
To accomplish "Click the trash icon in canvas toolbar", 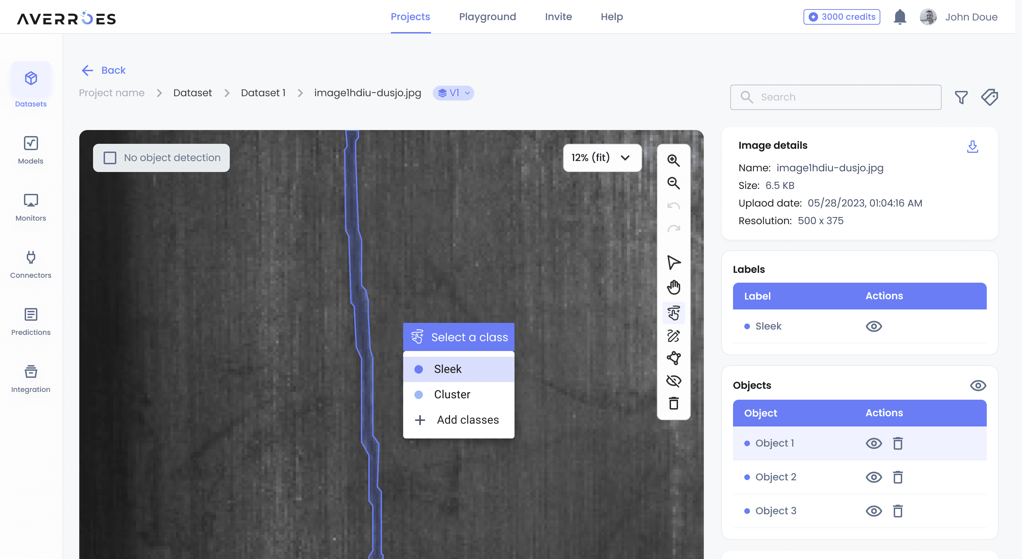I will (x=673, y=404).
